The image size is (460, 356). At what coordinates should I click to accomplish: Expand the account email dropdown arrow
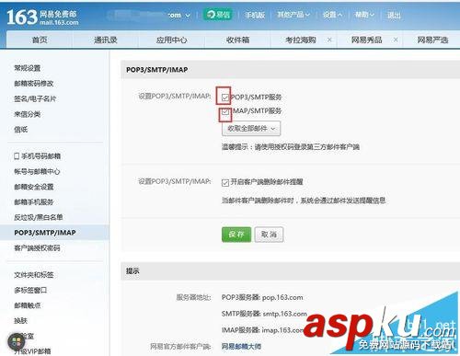tap(188, 15)
